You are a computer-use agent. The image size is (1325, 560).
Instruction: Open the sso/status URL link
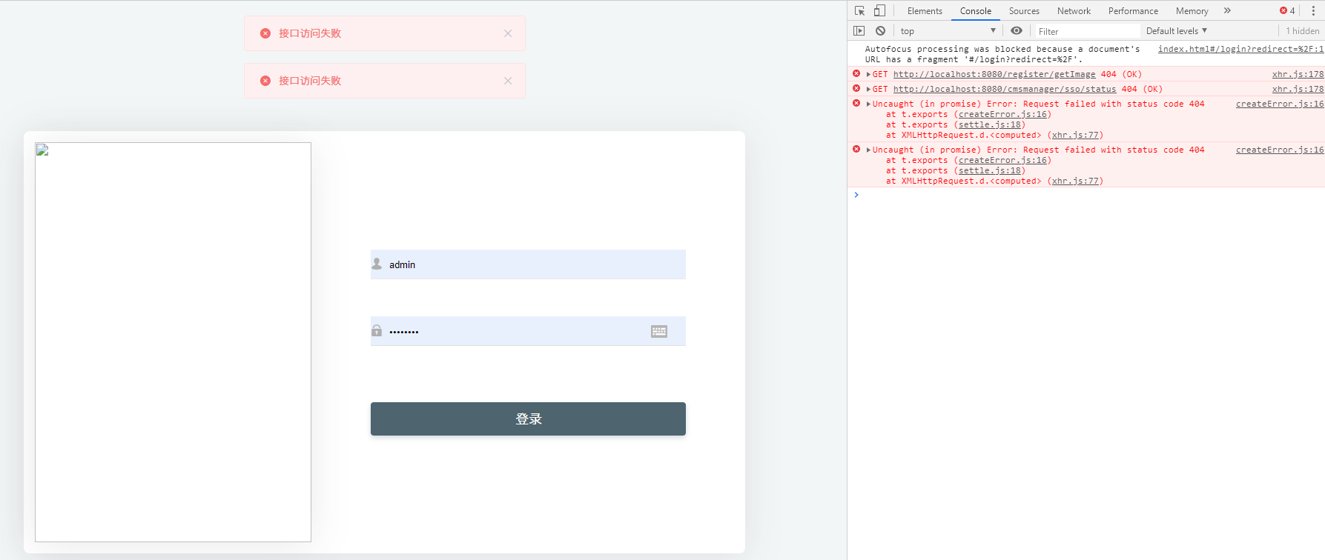pyautogui.click(x=1004, y=89)
